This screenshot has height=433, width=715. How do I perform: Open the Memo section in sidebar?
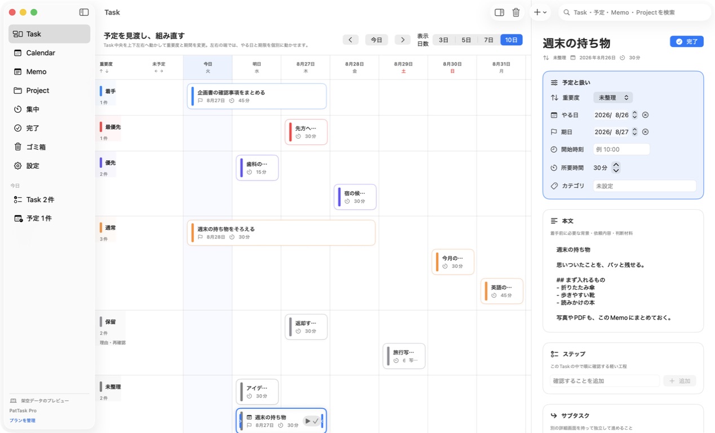point(50,72)
